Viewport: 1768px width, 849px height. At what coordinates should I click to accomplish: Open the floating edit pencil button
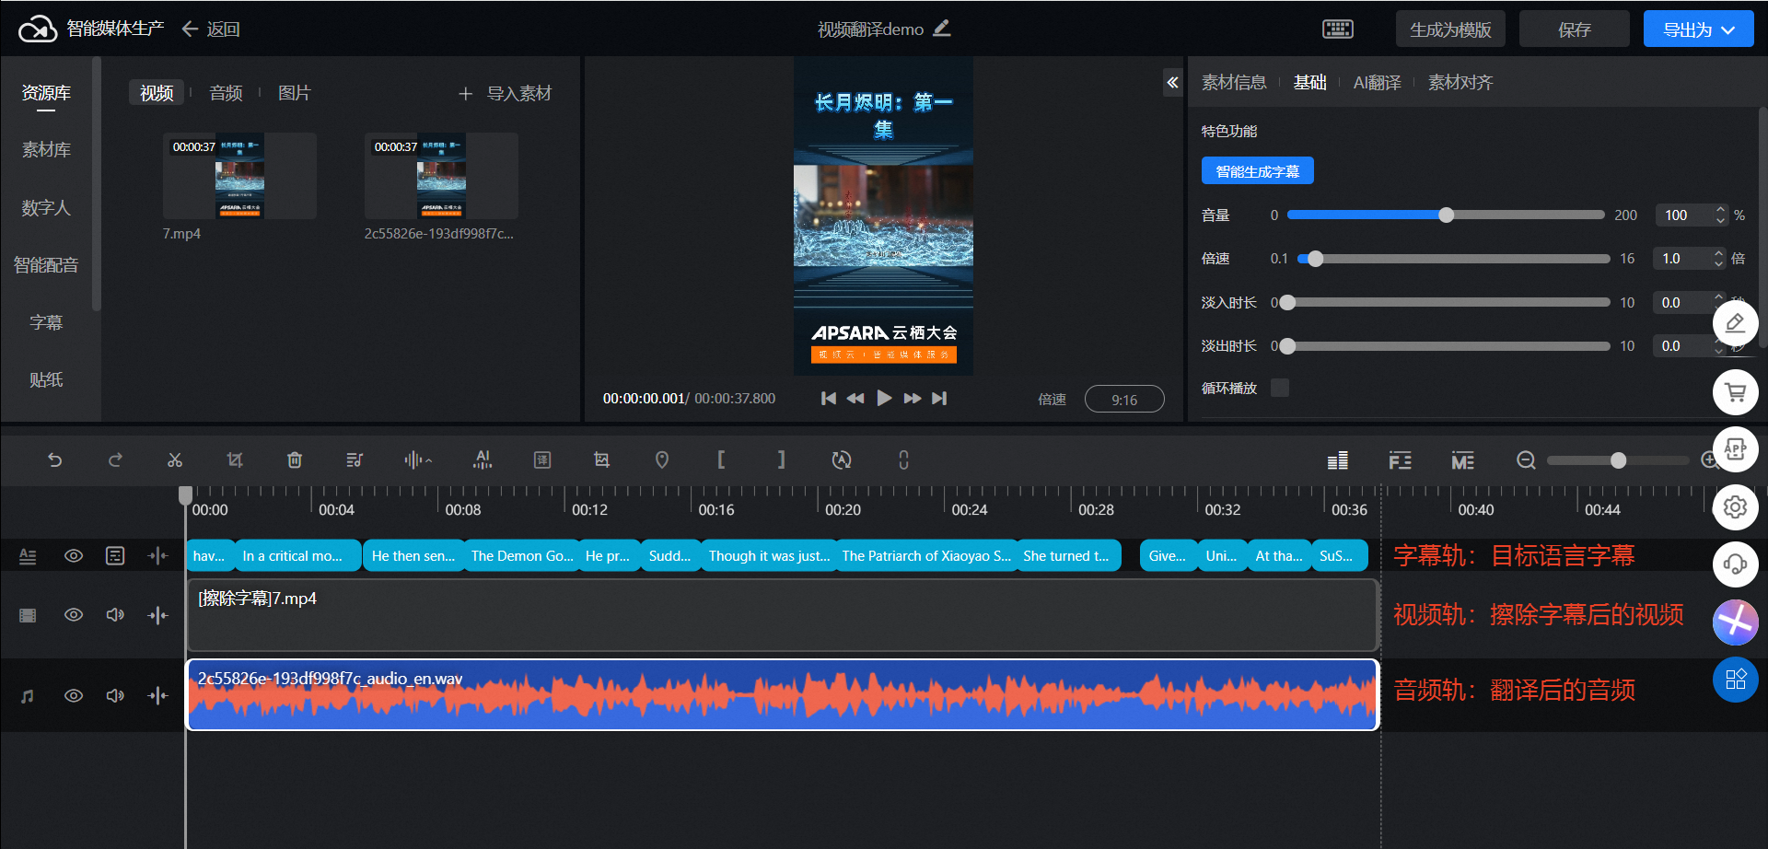(x=1736, y=323)
